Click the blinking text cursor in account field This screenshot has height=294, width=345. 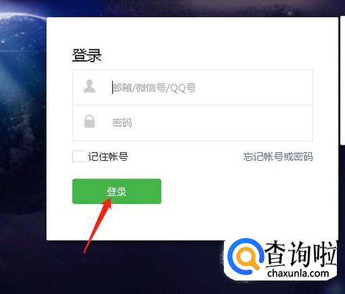tap(112, 87)
